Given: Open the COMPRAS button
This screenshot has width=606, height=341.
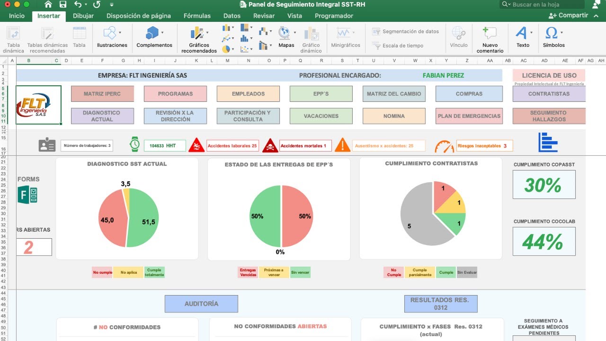Looking at the screenshot, I should (469, 94).
